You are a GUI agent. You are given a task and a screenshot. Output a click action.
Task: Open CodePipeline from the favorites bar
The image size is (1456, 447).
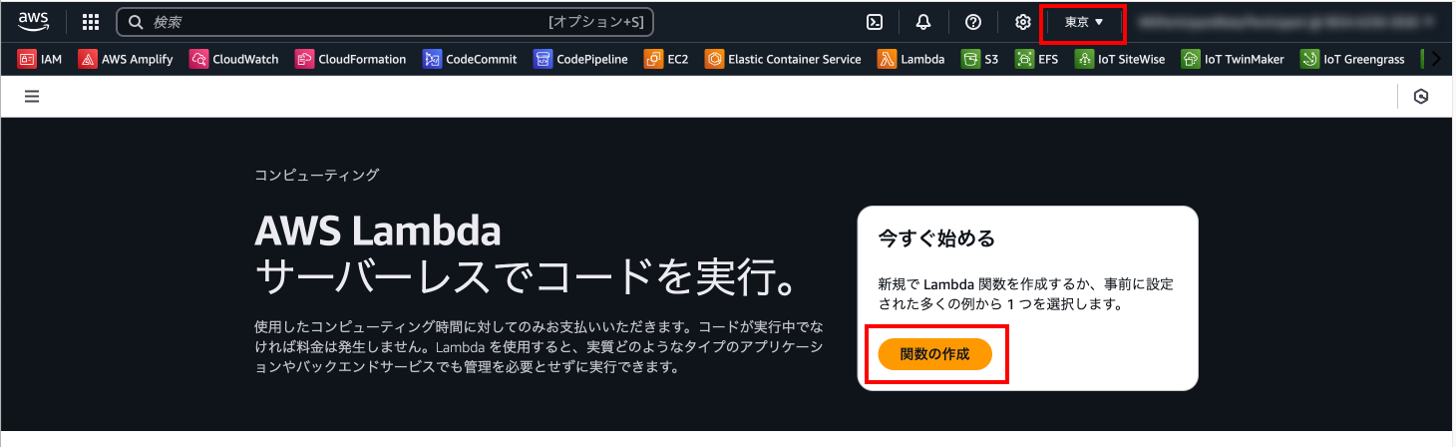coord(580,59)
